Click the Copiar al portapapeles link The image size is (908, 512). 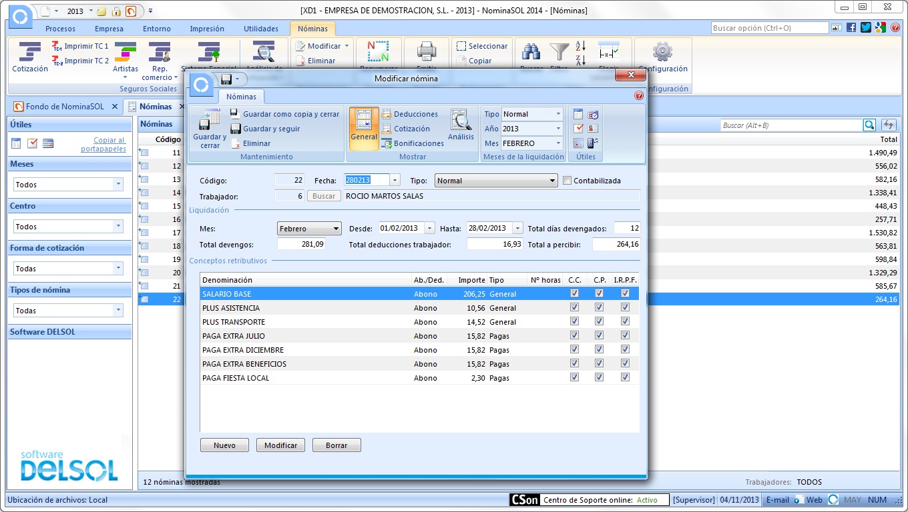(103, 144)
